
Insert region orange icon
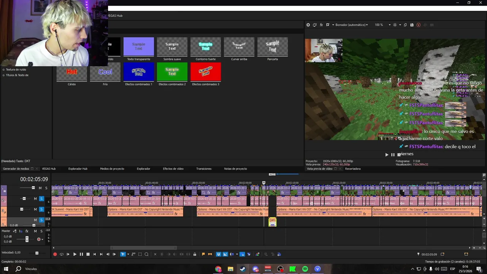coord(210,254)
